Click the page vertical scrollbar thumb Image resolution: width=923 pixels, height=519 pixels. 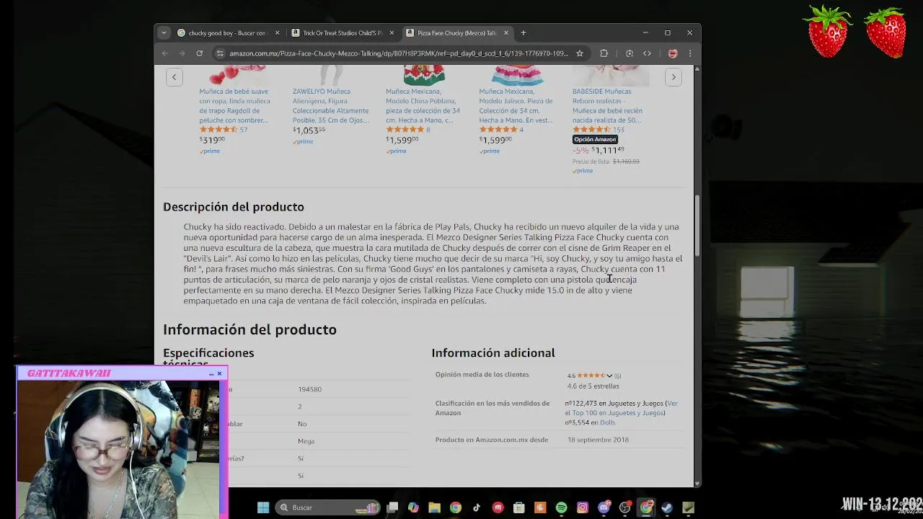click(697, 225)
